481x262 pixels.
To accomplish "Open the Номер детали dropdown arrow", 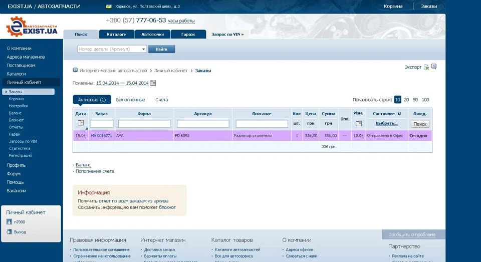I will (x=143, y=49).
